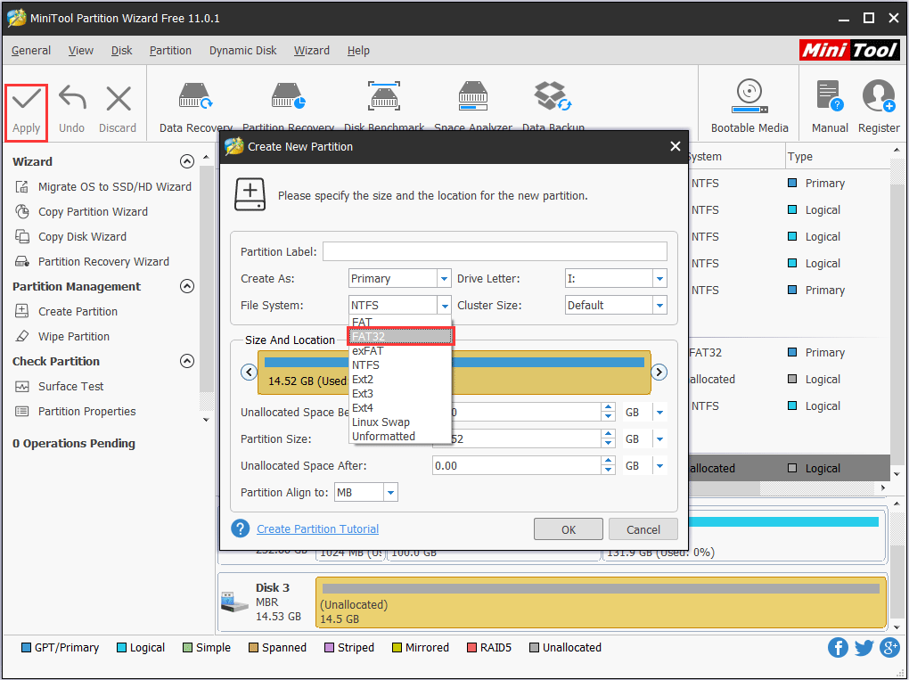This screenshot has width=909, height=680.
Task: Click the OK button in the dialog
Action: (568, 528)
